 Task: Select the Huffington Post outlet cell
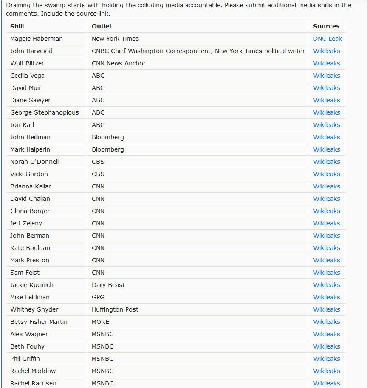tap(115, 309)
